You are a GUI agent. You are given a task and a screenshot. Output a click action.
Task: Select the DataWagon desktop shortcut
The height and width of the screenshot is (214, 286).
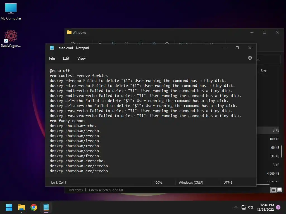tap(11, 38)
